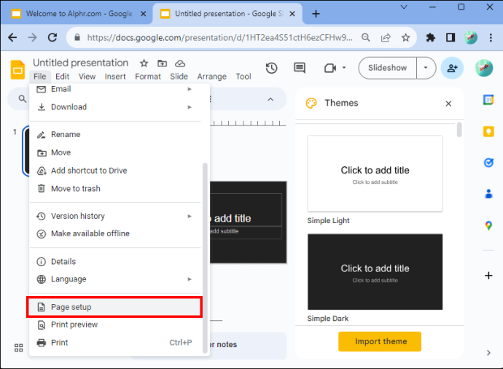This screenshot has height=369, width=503.
Task: Open the Tools menu
Action: click(x=243, y=77)
